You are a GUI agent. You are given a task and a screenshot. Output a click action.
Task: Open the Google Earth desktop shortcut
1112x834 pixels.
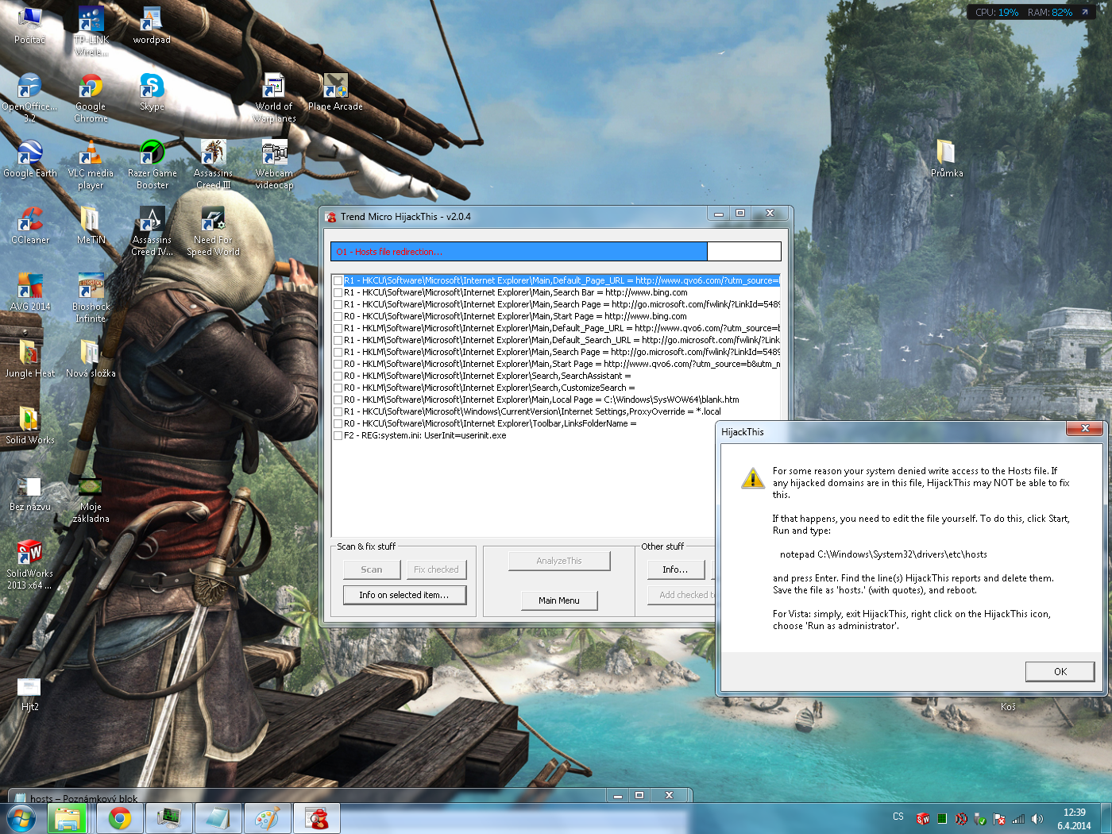click(x=29, y=155)
